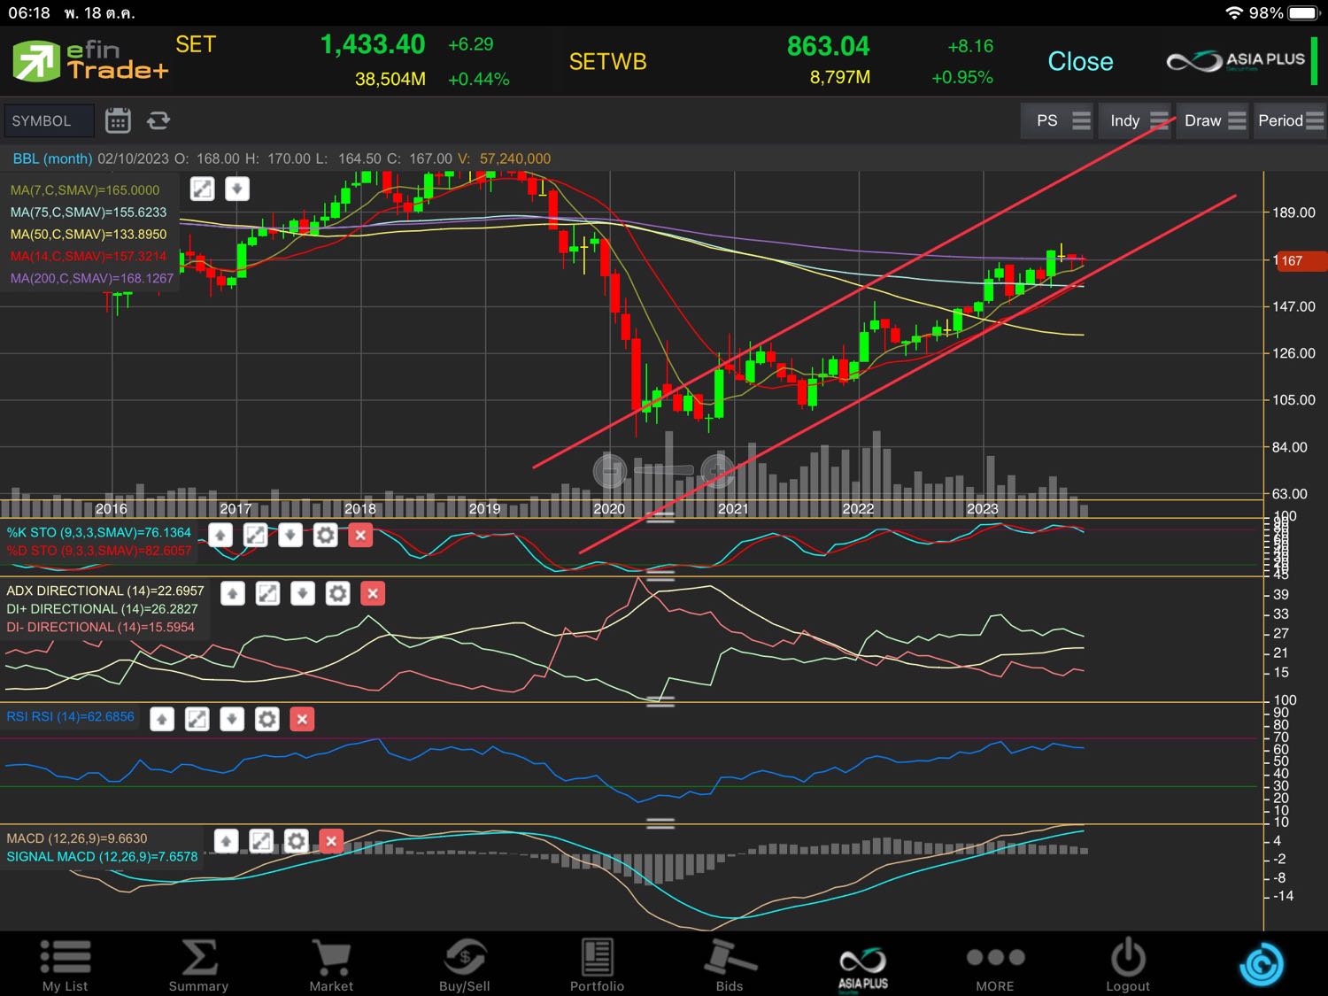Screen dimensions: 1328x996
Task: Open ADX Directional settings gear
Action: pos(337,593)
